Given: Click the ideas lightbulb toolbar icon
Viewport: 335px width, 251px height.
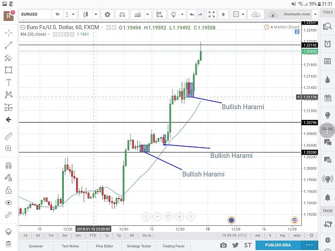Looking at the screenshot, I should pyautogui.click(x=174, y=14).
